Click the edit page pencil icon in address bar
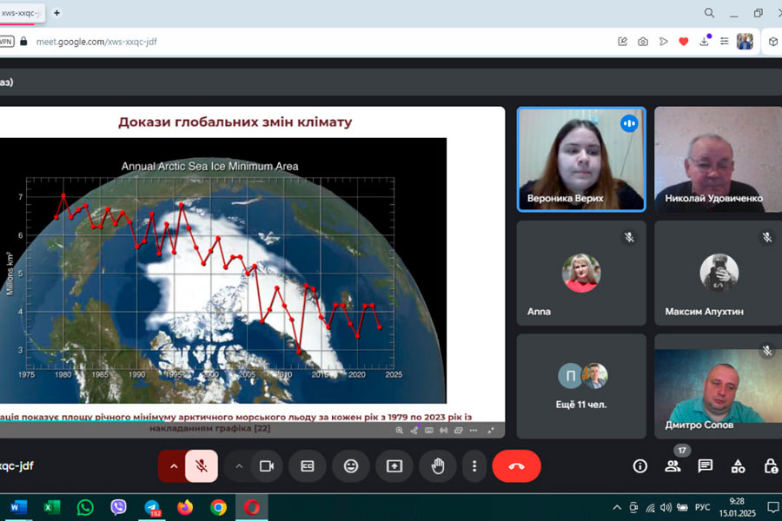Image resolution: width=782 pixels, height=521 pixels. pyautogui.click(x=622, y=42)
